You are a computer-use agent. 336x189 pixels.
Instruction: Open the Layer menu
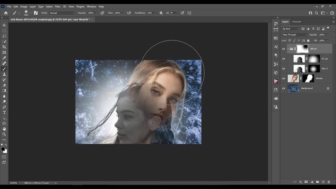33,7
